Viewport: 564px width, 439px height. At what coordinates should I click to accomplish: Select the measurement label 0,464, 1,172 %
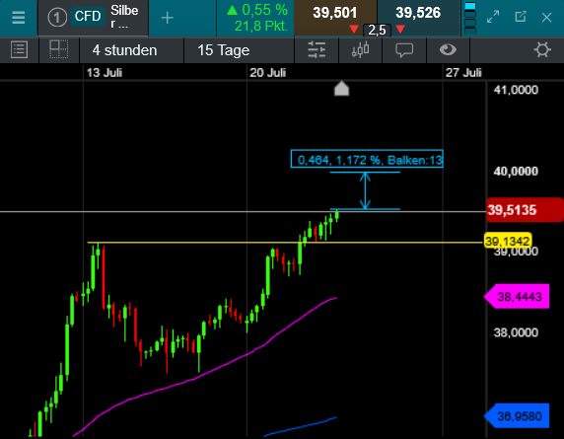(367, 159)
